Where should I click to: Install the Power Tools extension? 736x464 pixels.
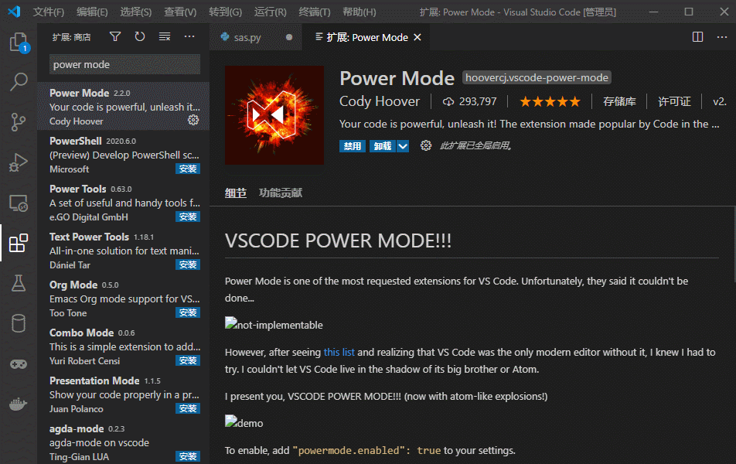click(188, 217)
